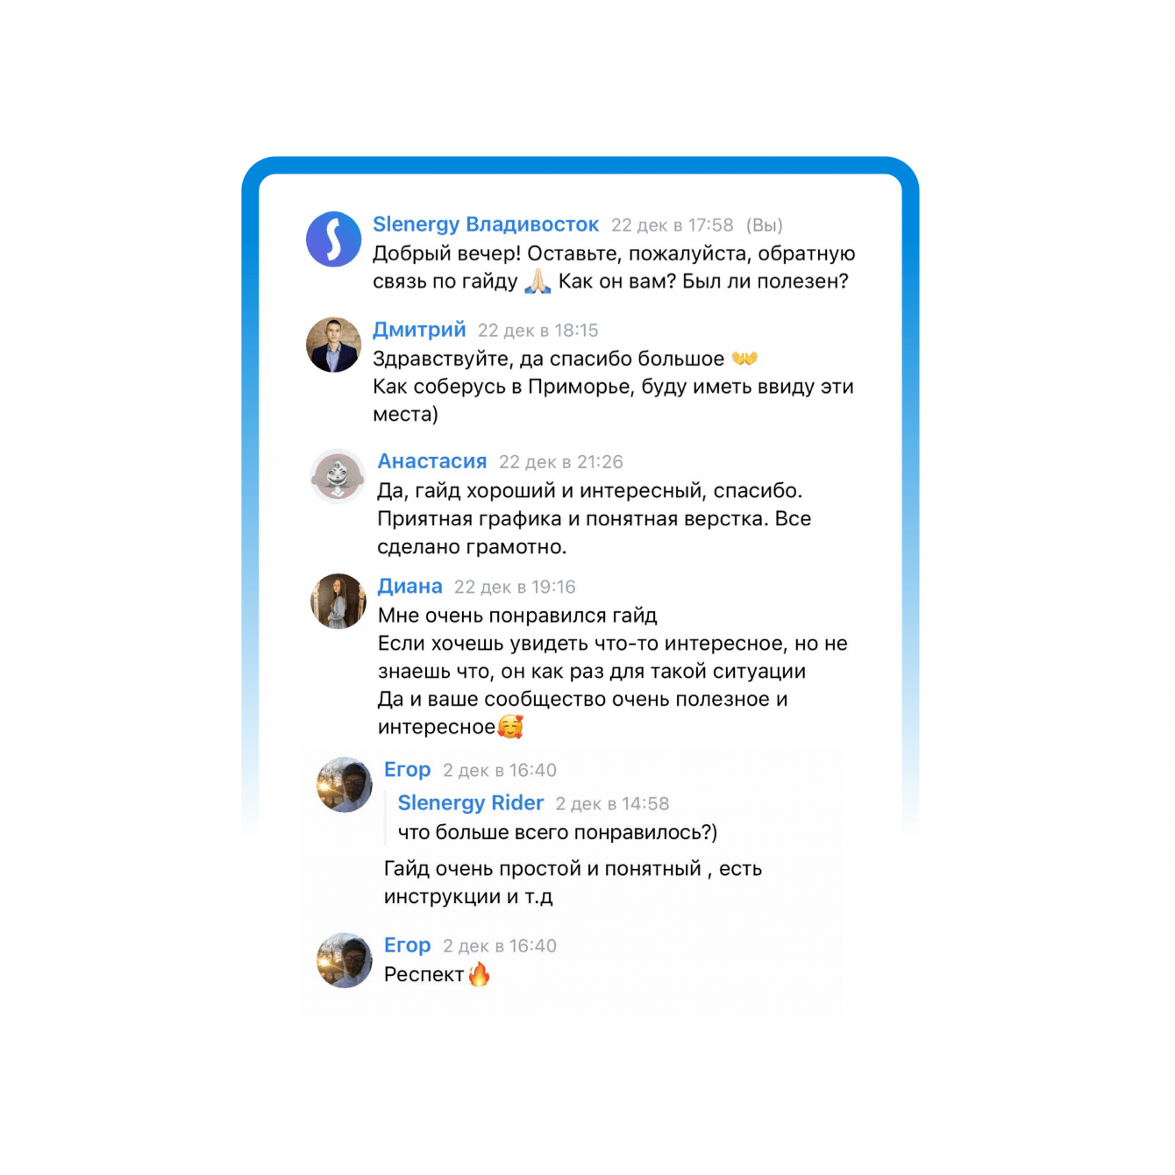This screenshot has height=1175, width=1175.
Task: Click Егор's avatar next to Респект message
Action: (x=345, y=960)
